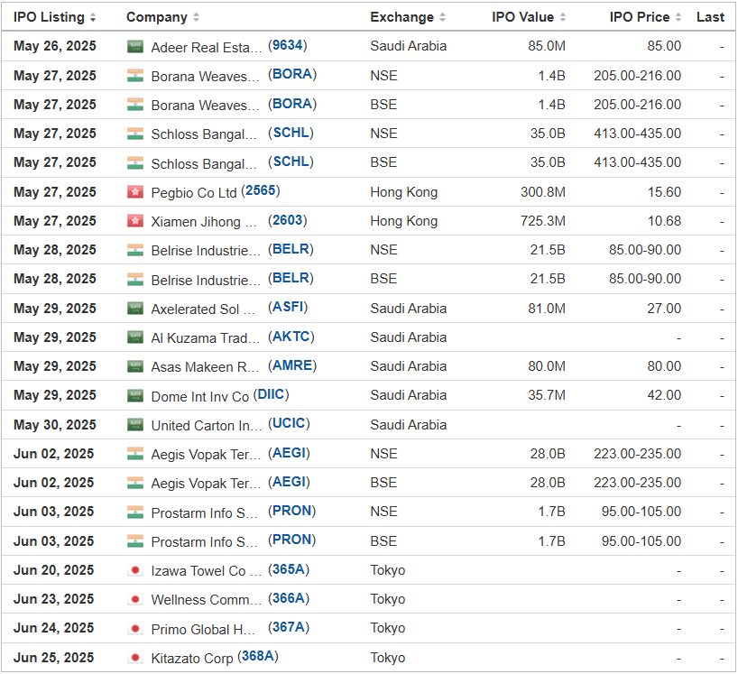Click Hong Kong flag icon beside Xiamen Jihong
Image resolution: width=738 pixels, height=674 pixels.
tap(135, 221)
